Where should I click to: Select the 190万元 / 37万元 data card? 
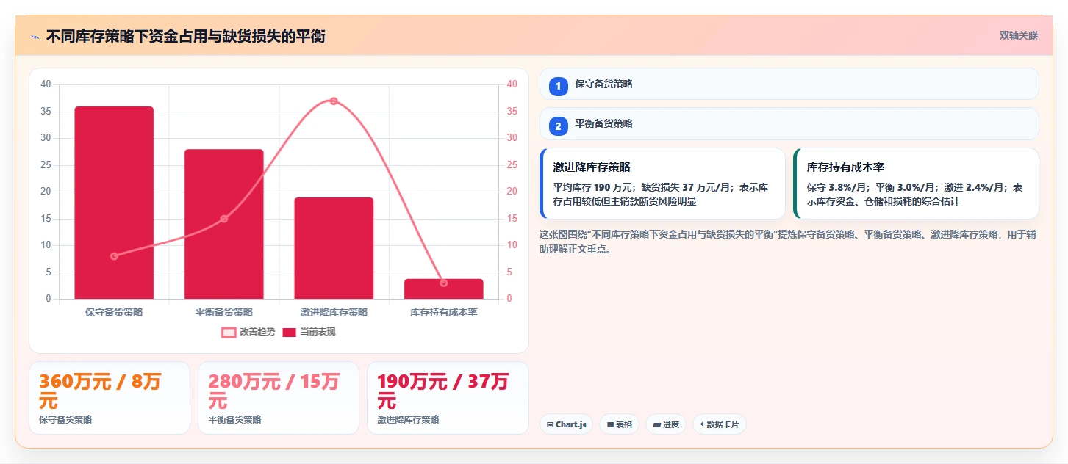(x=448, y=398)
